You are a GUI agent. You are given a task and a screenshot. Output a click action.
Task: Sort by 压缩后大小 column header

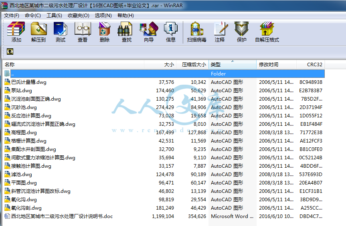coord(192,64)
